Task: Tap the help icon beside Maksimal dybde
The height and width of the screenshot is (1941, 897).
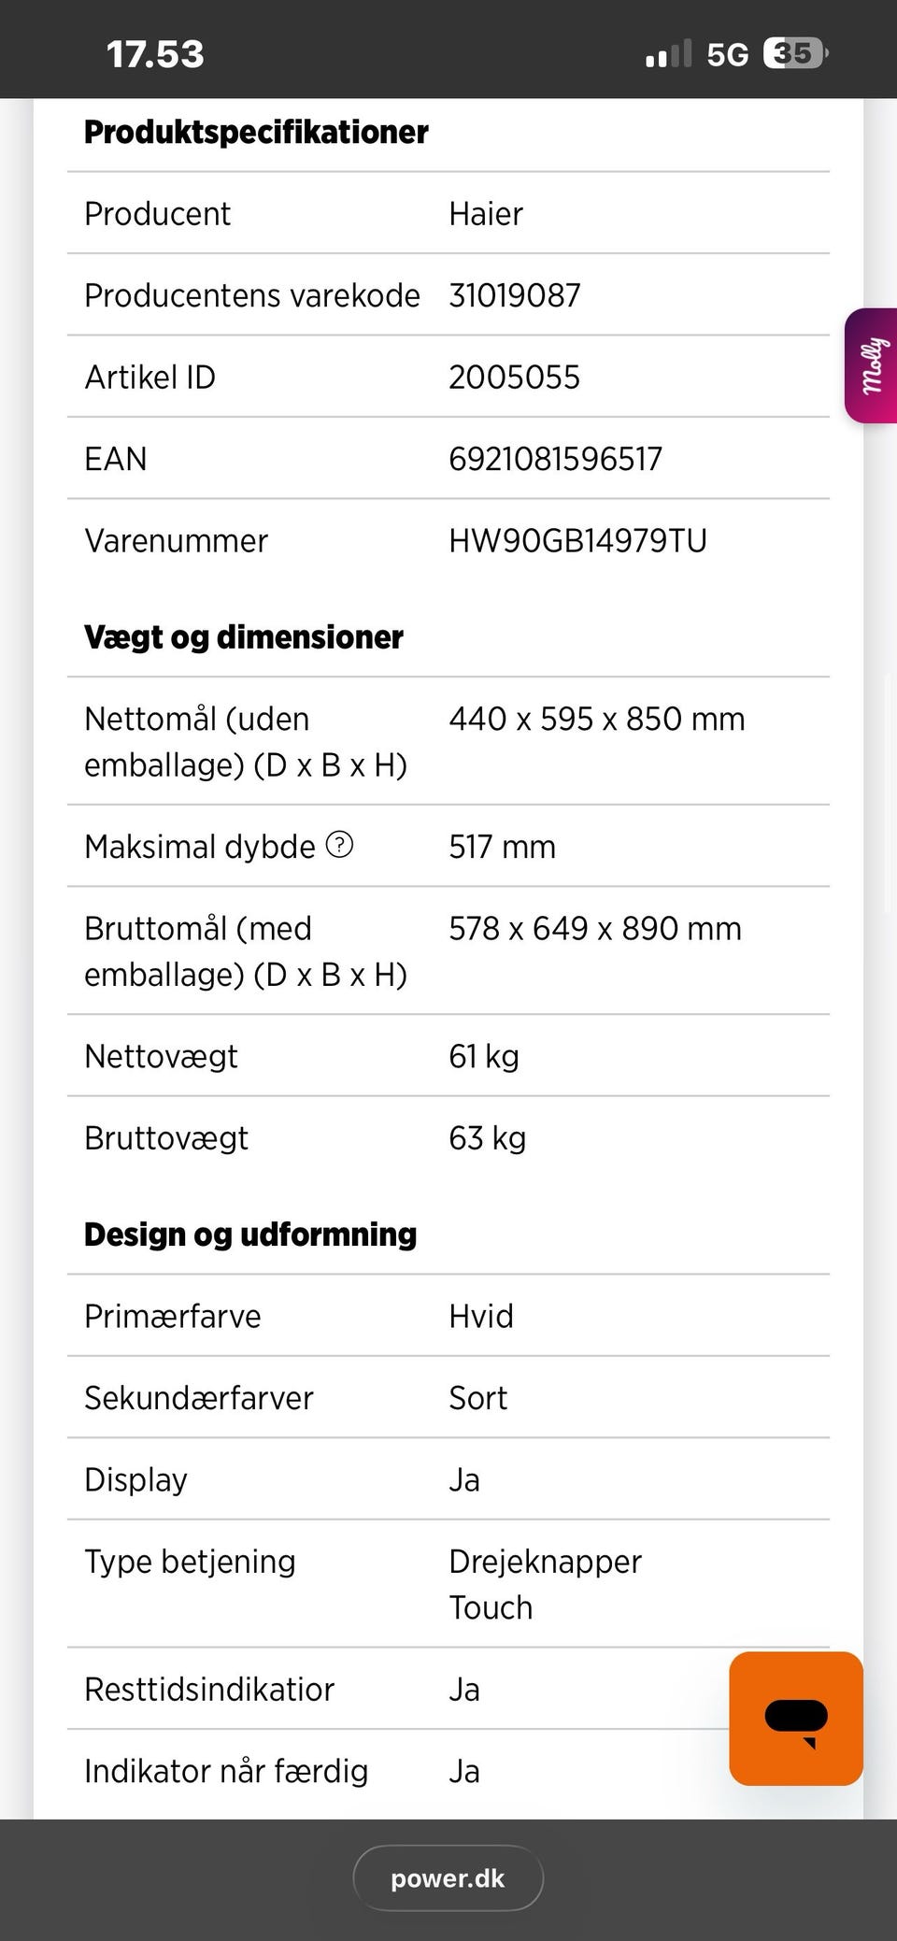Action: [x=339, y=845]
